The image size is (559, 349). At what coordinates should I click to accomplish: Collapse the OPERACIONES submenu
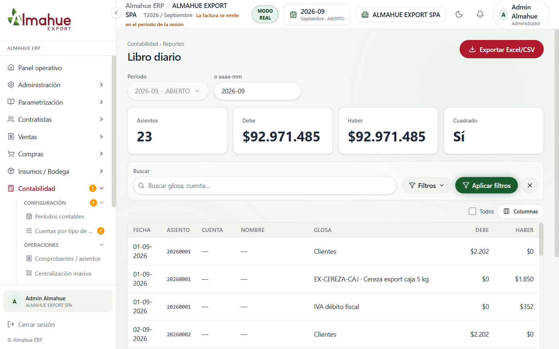[102, 245]
